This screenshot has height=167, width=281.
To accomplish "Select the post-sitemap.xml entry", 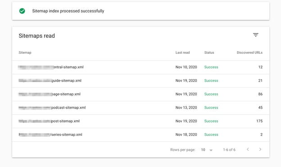I will [65, 121].
